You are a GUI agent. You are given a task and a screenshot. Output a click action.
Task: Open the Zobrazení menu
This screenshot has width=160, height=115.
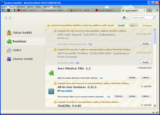point(21,7)
